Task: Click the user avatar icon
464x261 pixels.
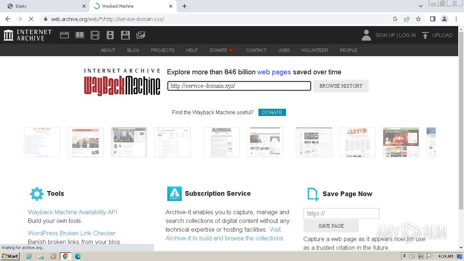Action: pos(366,35)
